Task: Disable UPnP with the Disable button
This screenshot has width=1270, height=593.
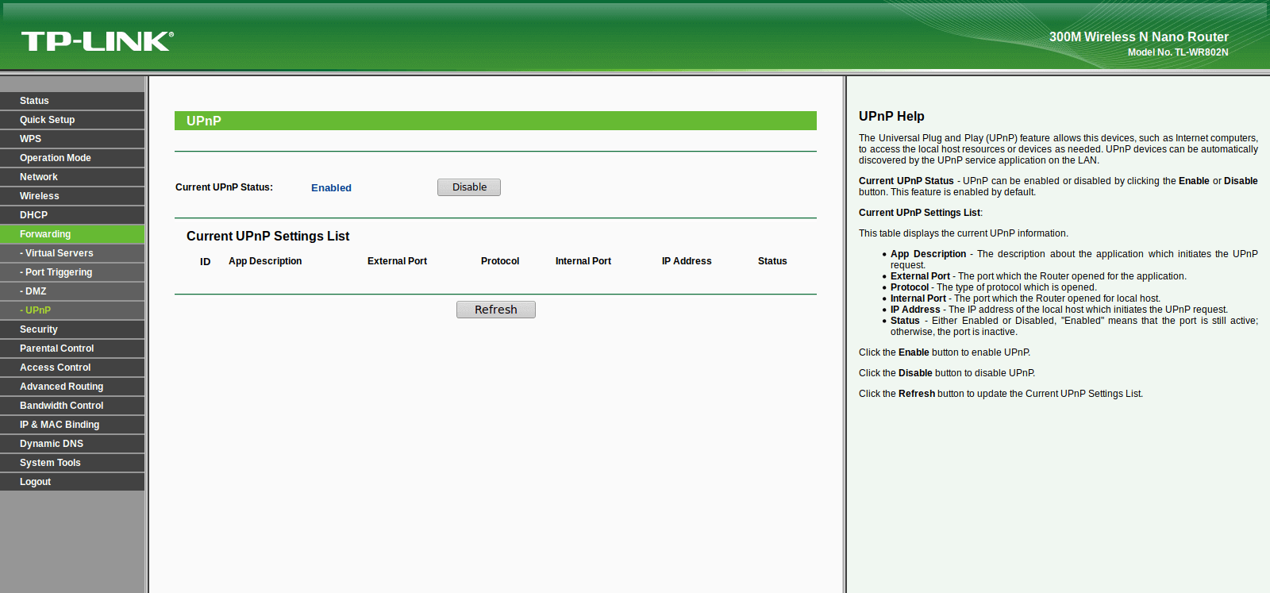Action: [469, 187]
